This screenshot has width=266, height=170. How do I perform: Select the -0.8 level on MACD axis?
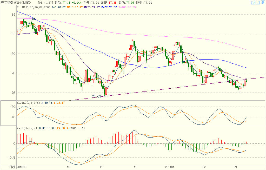[11, 158]
